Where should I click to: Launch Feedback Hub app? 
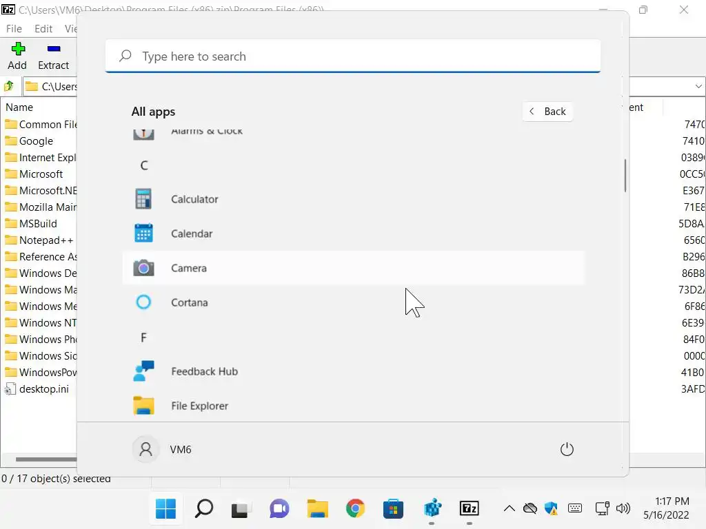pos(354,371)
